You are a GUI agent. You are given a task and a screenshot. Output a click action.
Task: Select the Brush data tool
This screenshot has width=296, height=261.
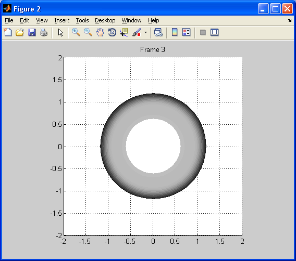coord(137,32)
